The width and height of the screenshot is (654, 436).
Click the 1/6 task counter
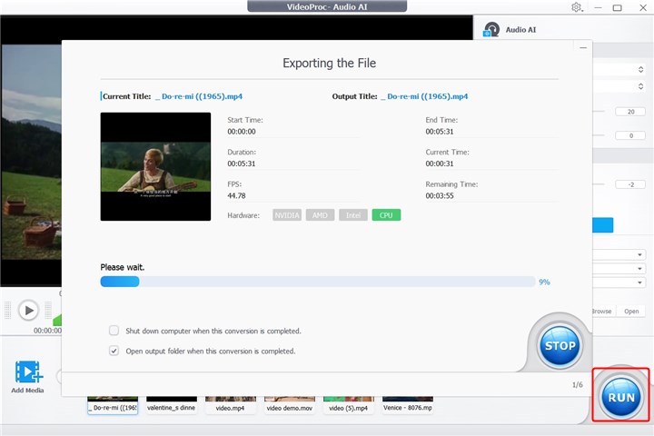coord(578,385)
